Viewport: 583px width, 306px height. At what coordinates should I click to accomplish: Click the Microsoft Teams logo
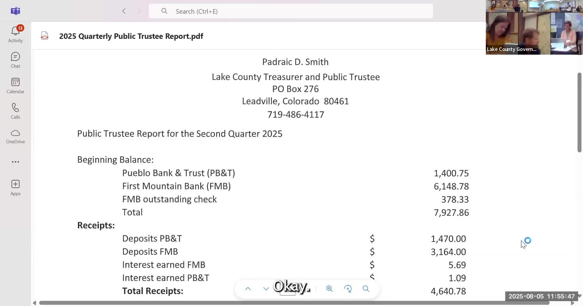[x=15, y=11]
